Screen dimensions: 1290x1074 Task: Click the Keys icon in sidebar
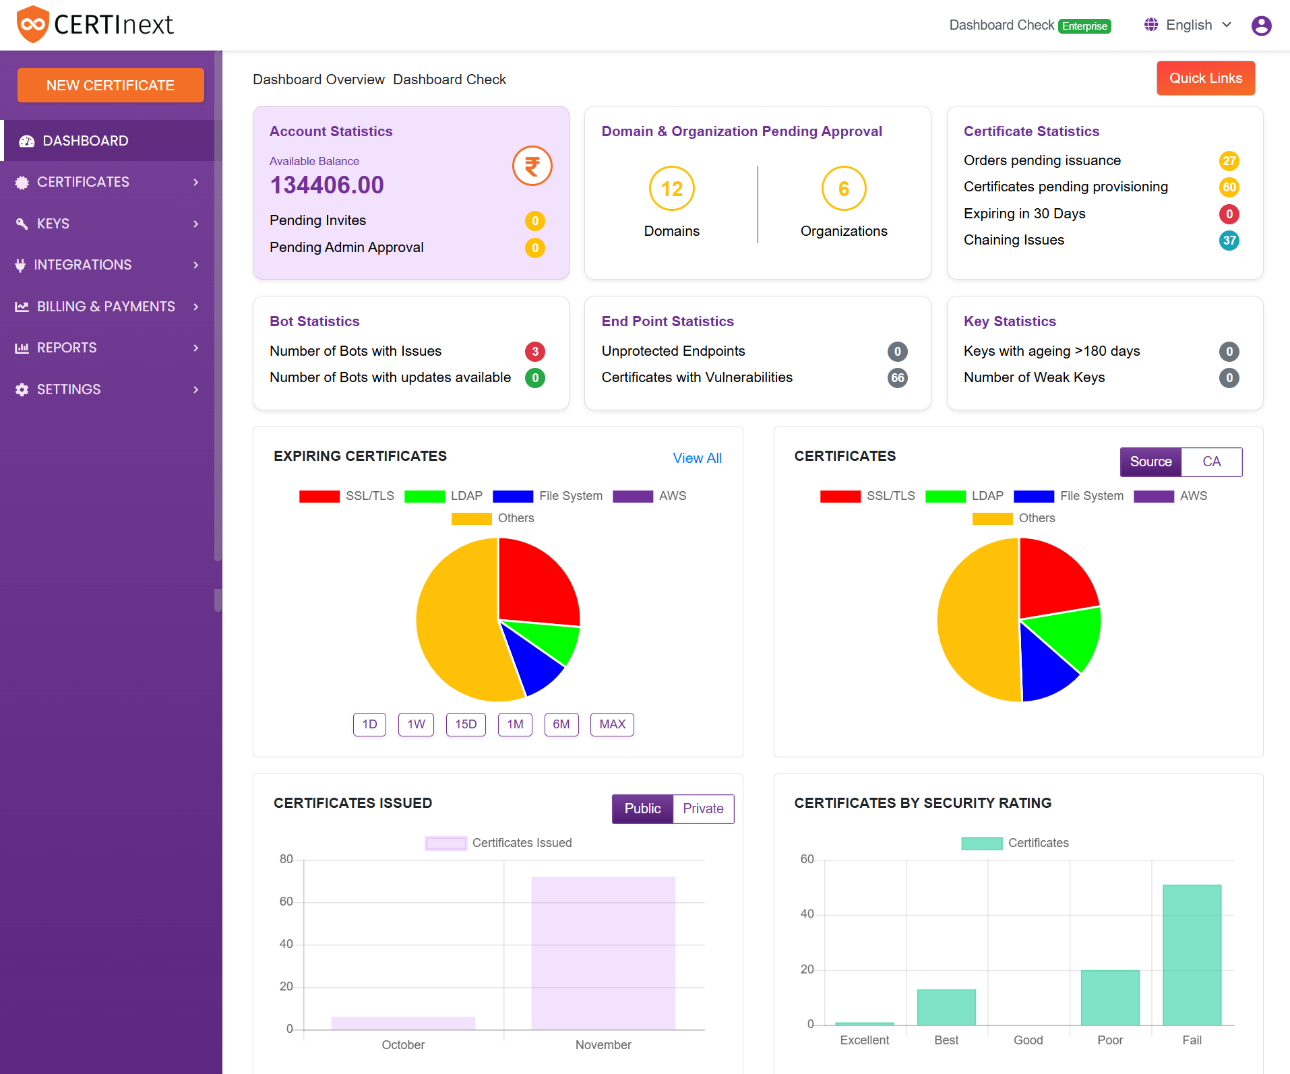click(22, 224)
